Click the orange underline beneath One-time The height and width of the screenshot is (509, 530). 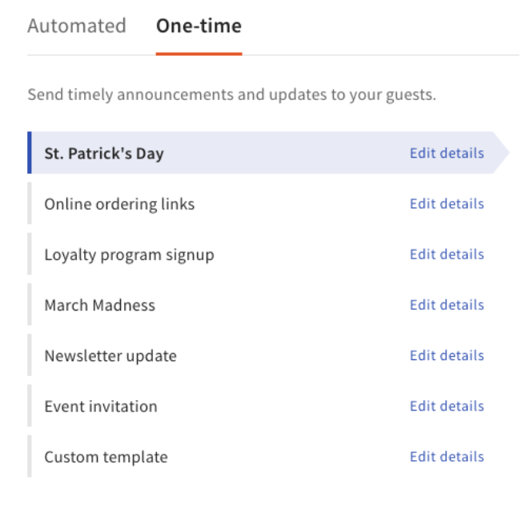[199, 54]
